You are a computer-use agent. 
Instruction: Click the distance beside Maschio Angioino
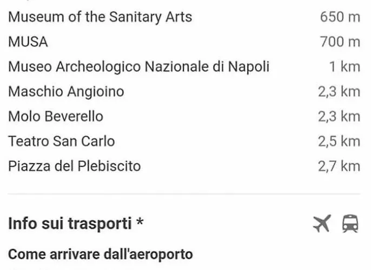[339, 92]
